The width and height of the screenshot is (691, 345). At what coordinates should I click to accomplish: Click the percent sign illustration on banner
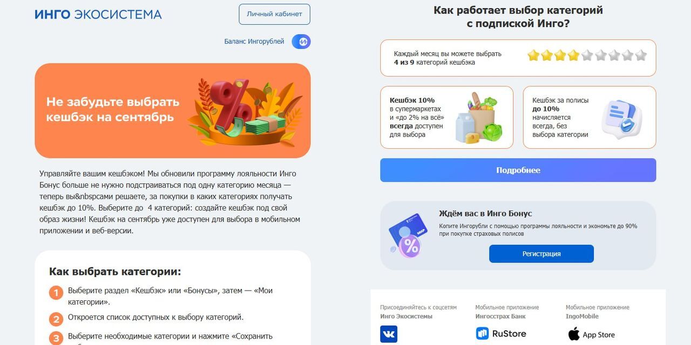pos(232,102)
